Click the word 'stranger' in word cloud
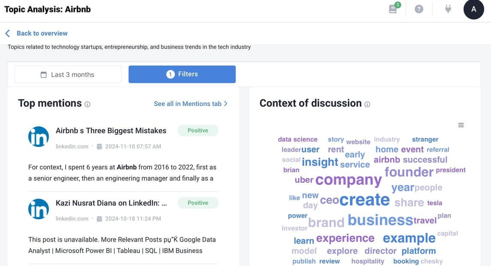 pos(425,139)
